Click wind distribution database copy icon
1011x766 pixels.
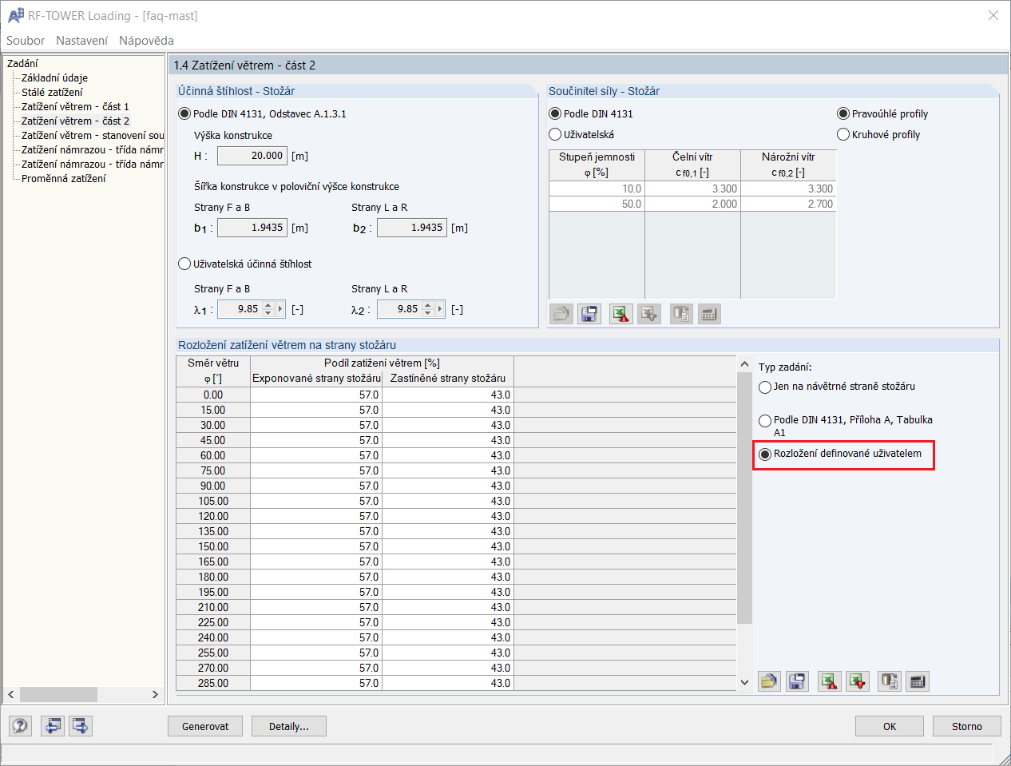tap(890, 681)
